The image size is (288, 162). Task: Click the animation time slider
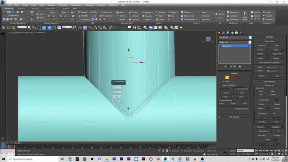17,143
